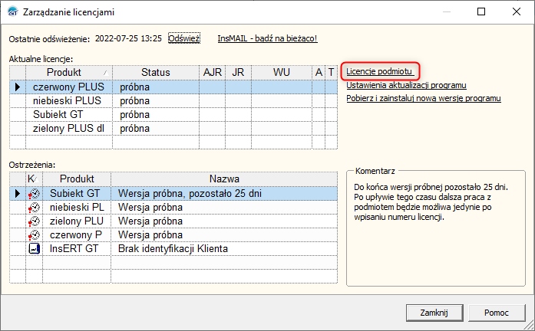Click the clock icon for czerwony P warning
535x331 pixels.
[x=34, y=235]
